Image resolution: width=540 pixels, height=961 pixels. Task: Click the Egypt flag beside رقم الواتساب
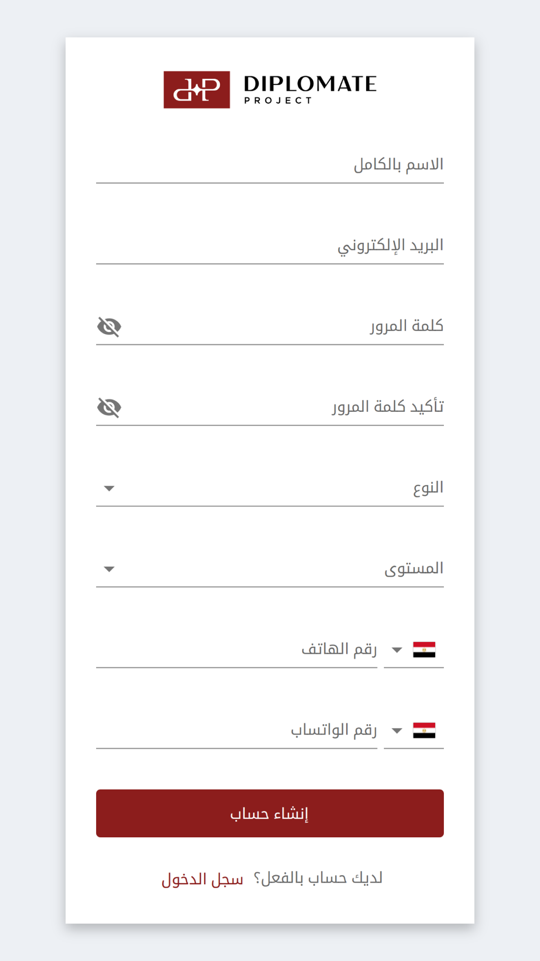[424, 730]
